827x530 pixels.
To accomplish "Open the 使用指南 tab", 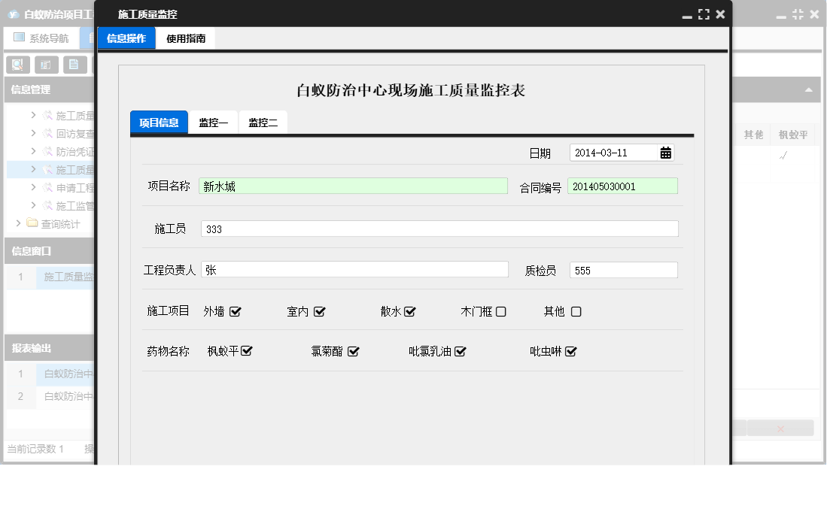I will coord(185,38).
